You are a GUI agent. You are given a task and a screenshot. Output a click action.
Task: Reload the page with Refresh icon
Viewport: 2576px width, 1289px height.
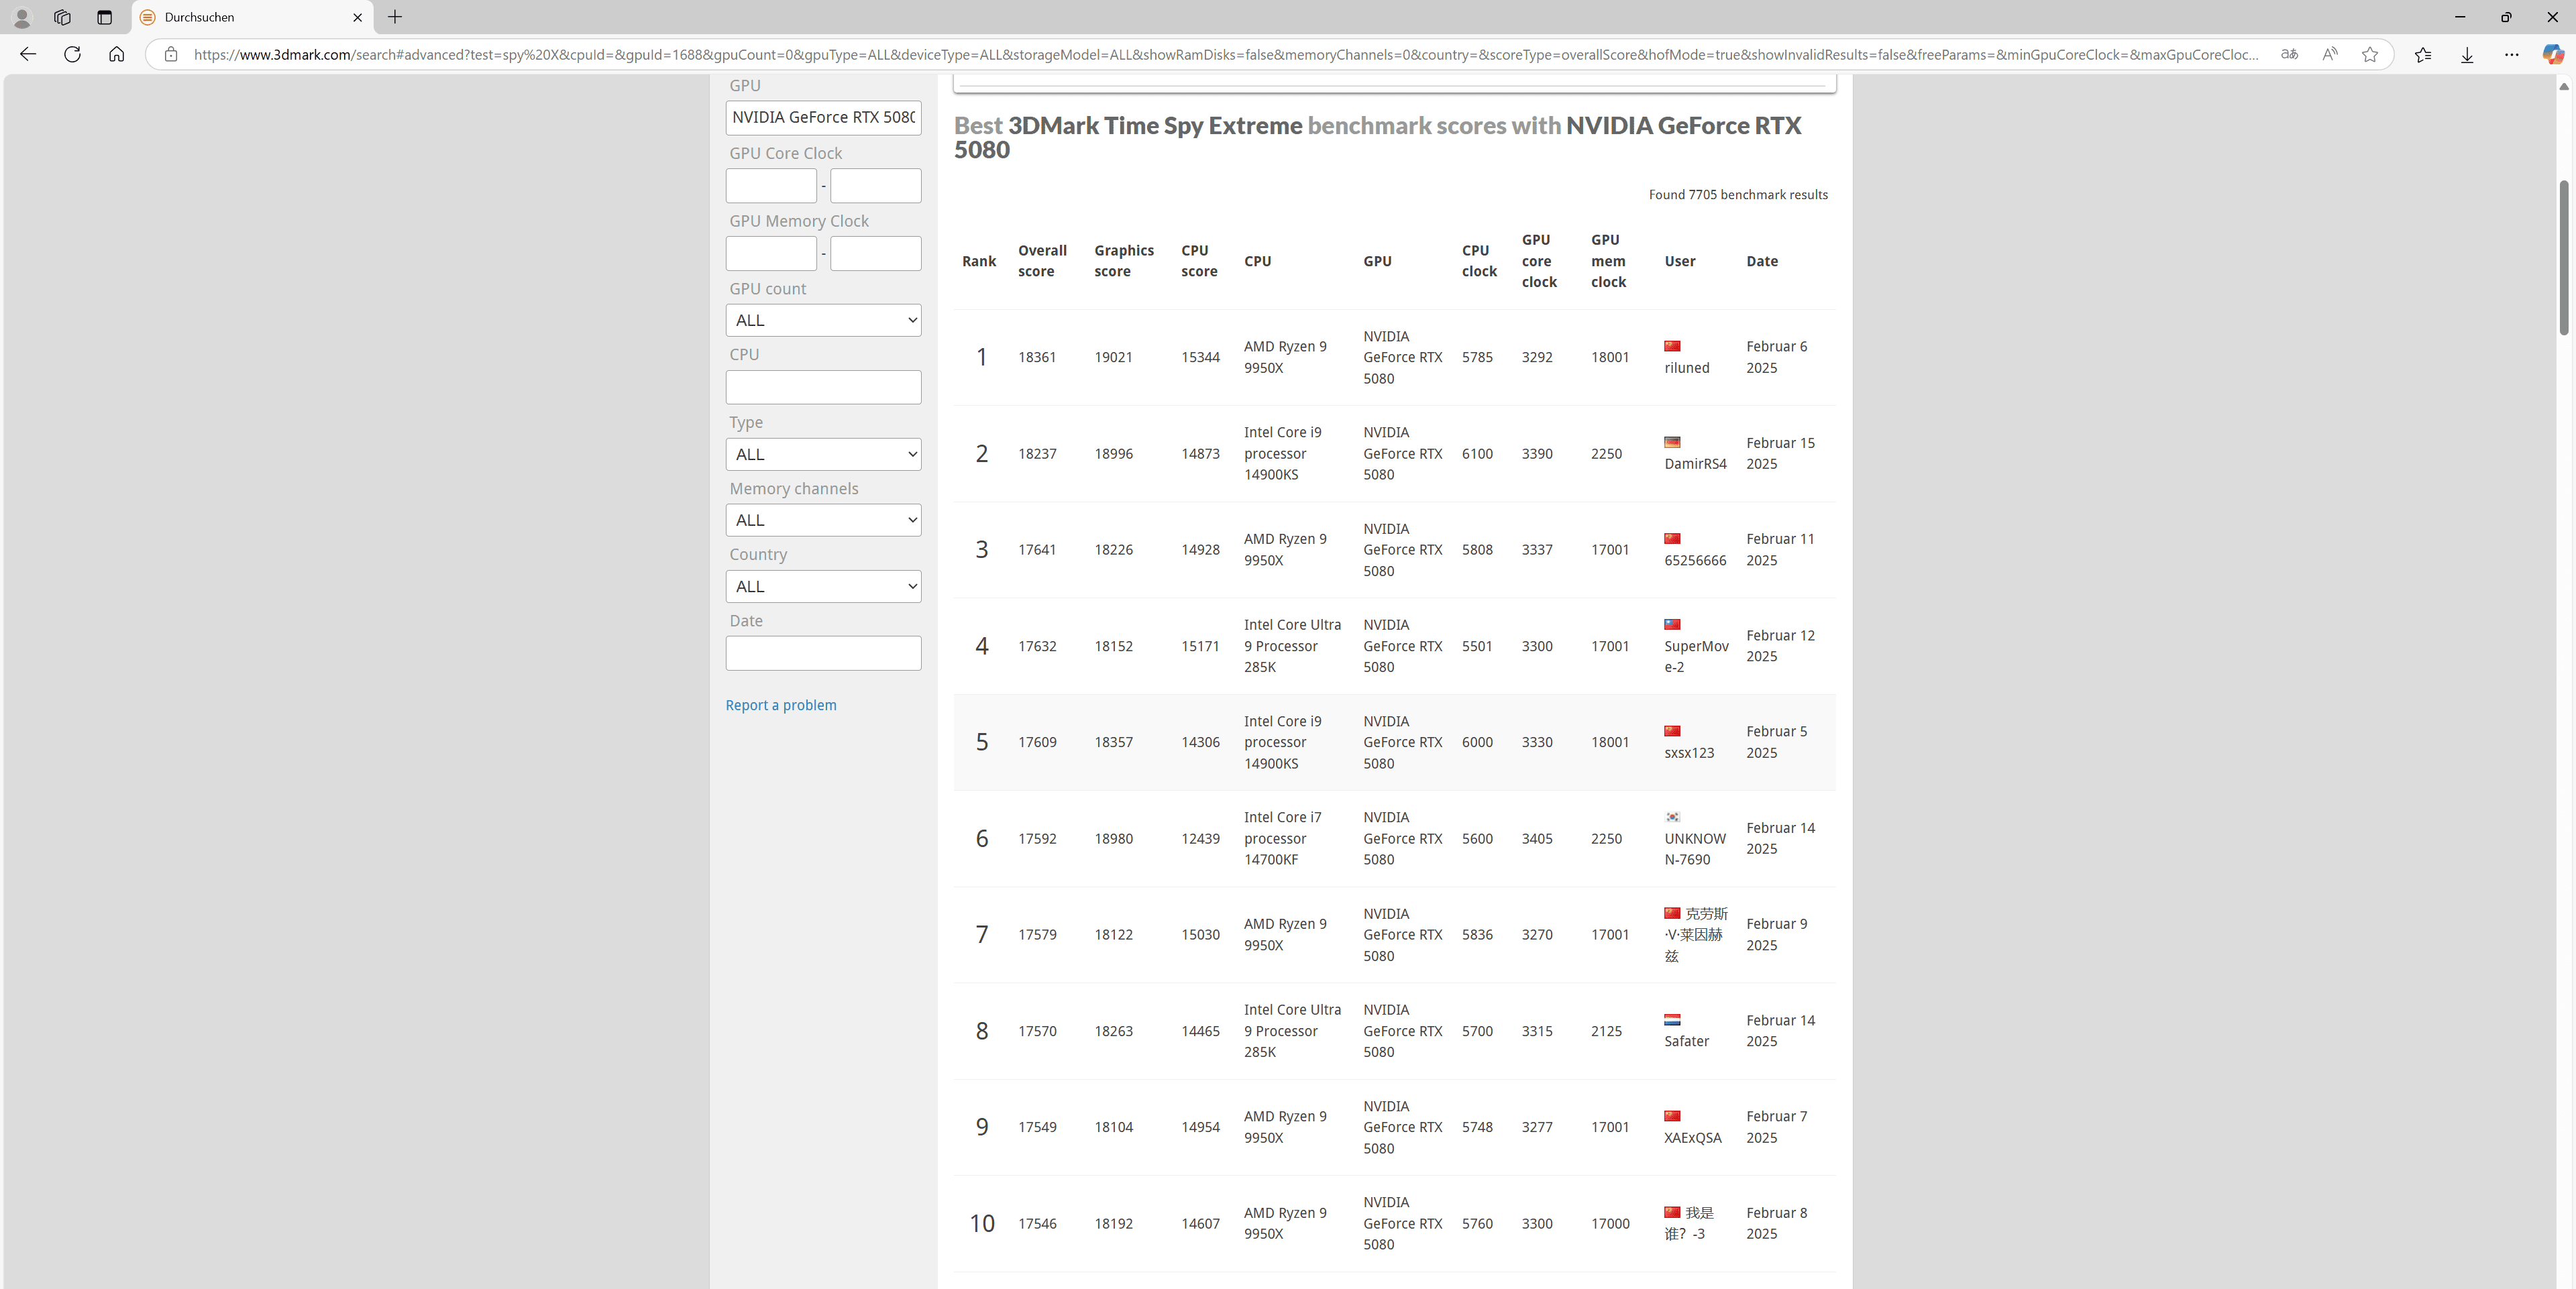tap(72, 54)
